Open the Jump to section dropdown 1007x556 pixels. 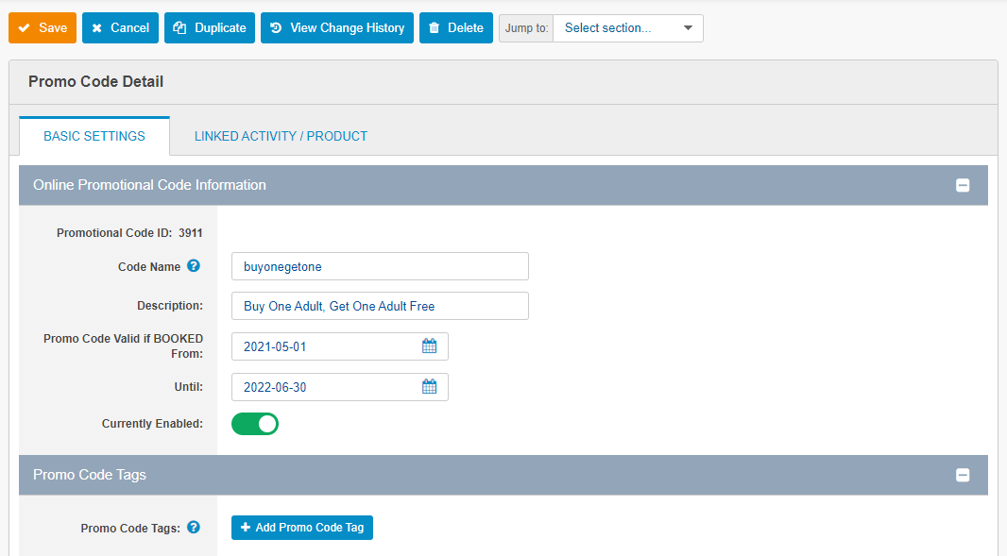(x=628, y=28)
